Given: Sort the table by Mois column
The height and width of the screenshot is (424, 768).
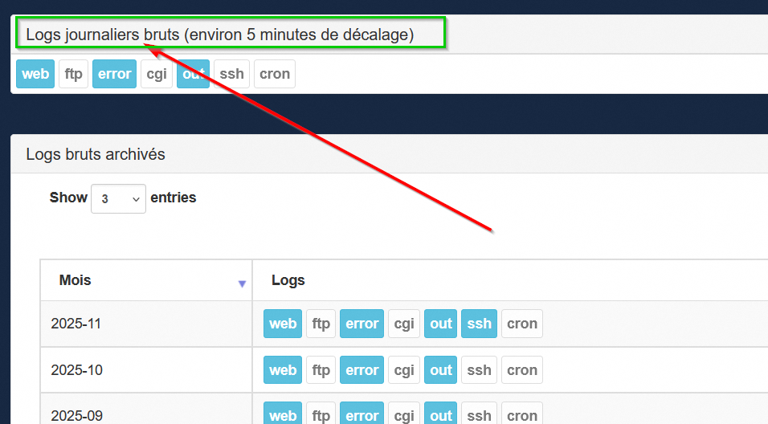Looking at the screenshot, I should click(x=145, y=281).
